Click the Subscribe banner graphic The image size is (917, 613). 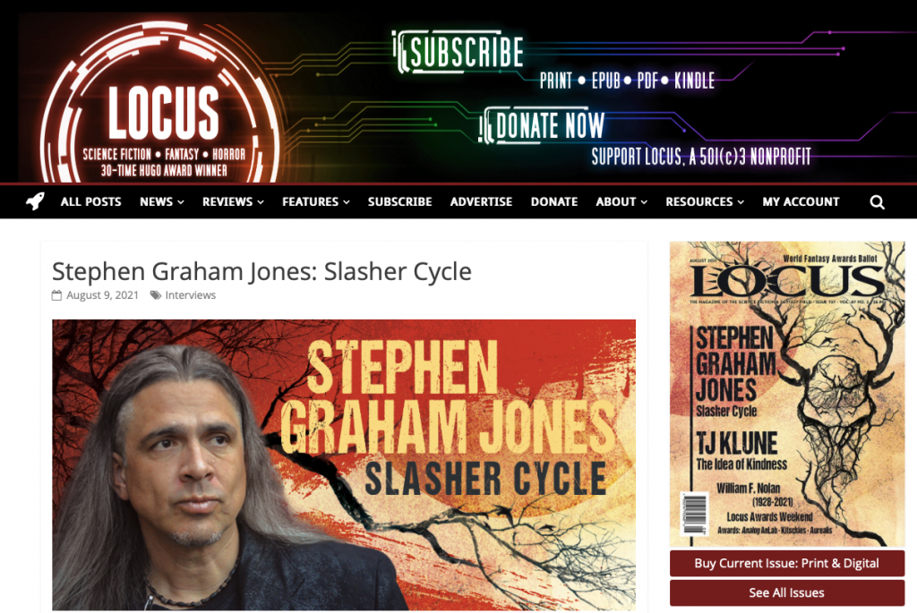coord(458,51)
